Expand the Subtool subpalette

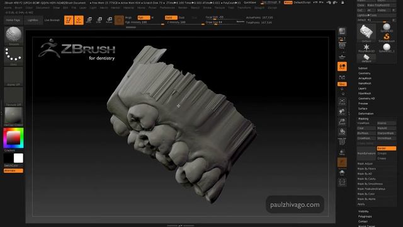pos(363,68)
